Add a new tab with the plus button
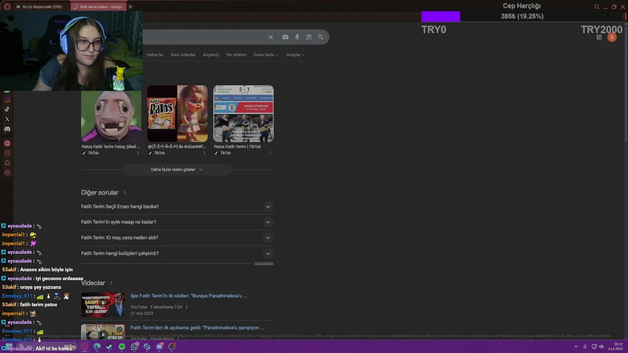 point(130,7)
